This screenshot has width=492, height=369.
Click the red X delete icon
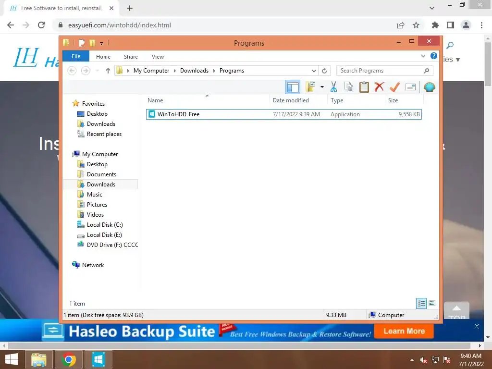coord(380,86)
